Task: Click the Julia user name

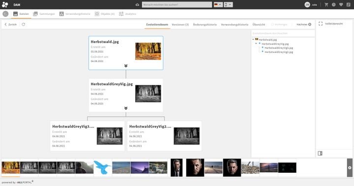Action: pyautogui.click(x=314, y=4)
